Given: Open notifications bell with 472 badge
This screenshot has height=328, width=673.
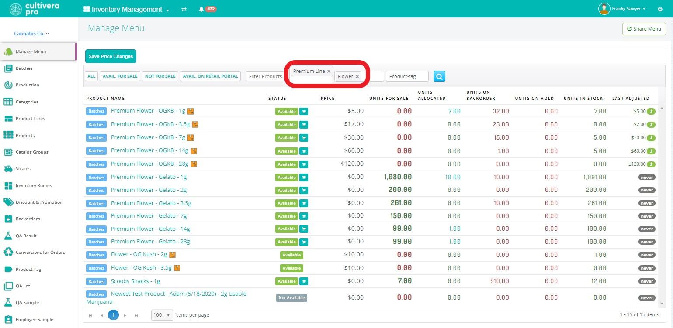Looking at the screenshot, I should 201,9.
